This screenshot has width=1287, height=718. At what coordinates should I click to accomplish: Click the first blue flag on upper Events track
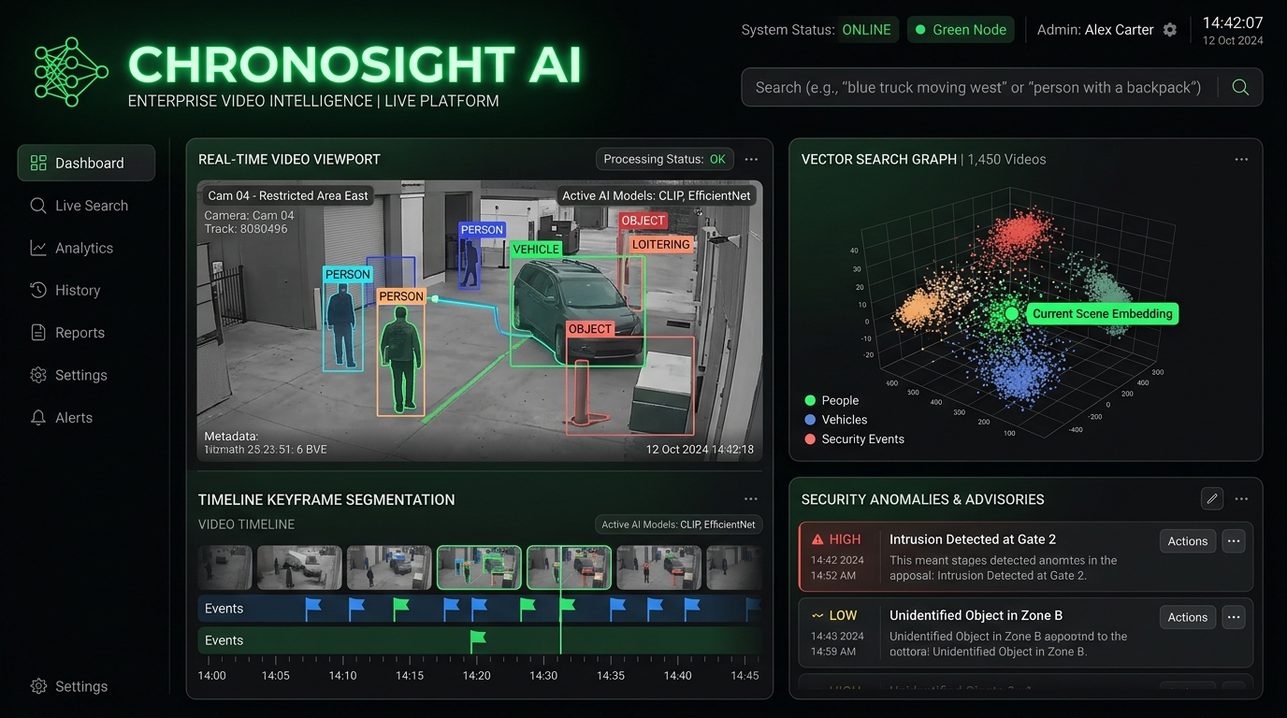pos(312,608)
